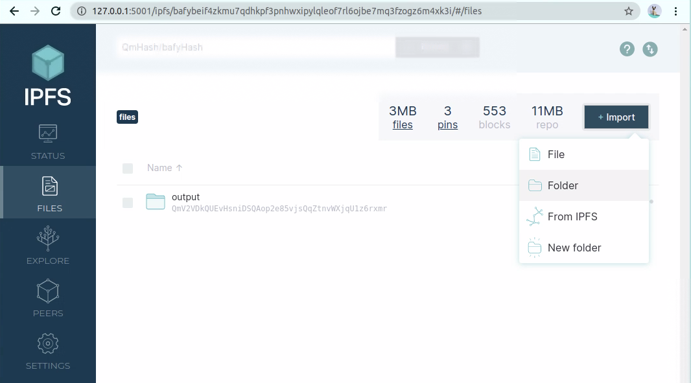The width and height of the screenshot is (691, 383).
Task: Select New folder in the Import menu
Action: tap(584, 248)
